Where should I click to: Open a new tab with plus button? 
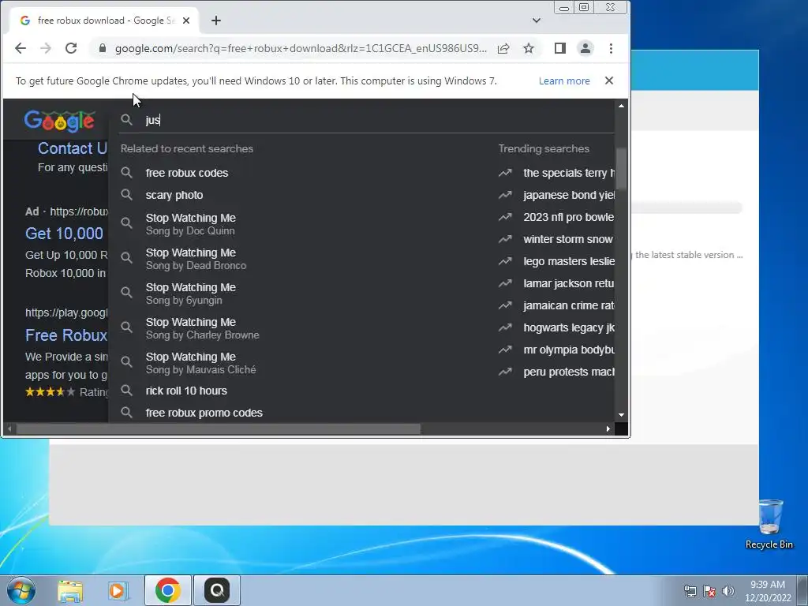[x=216, y=21]
